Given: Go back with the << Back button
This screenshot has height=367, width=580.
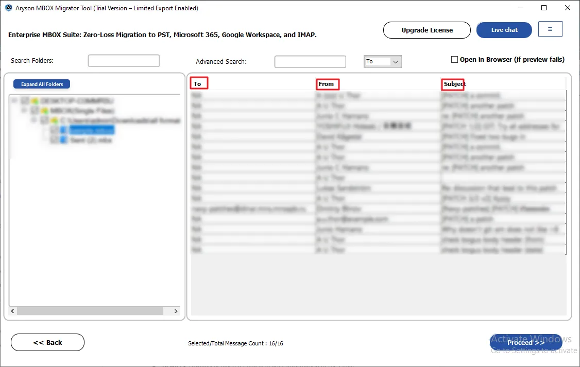Looking at the screenshot, I should coord(47,342).
